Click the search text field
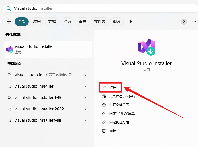This screenshot has width=198, height=147. 100,8
